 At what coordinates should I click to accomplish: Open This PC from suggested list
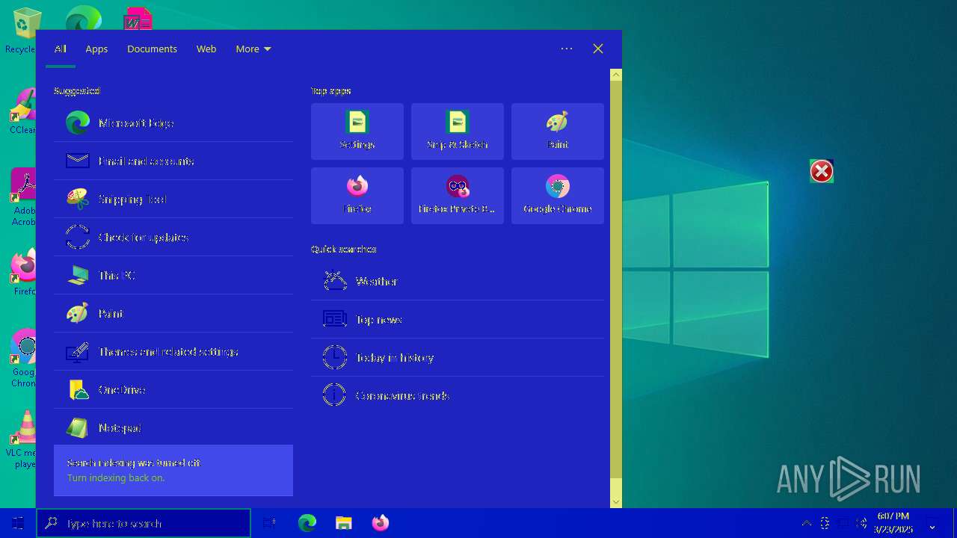pos(173,275)
